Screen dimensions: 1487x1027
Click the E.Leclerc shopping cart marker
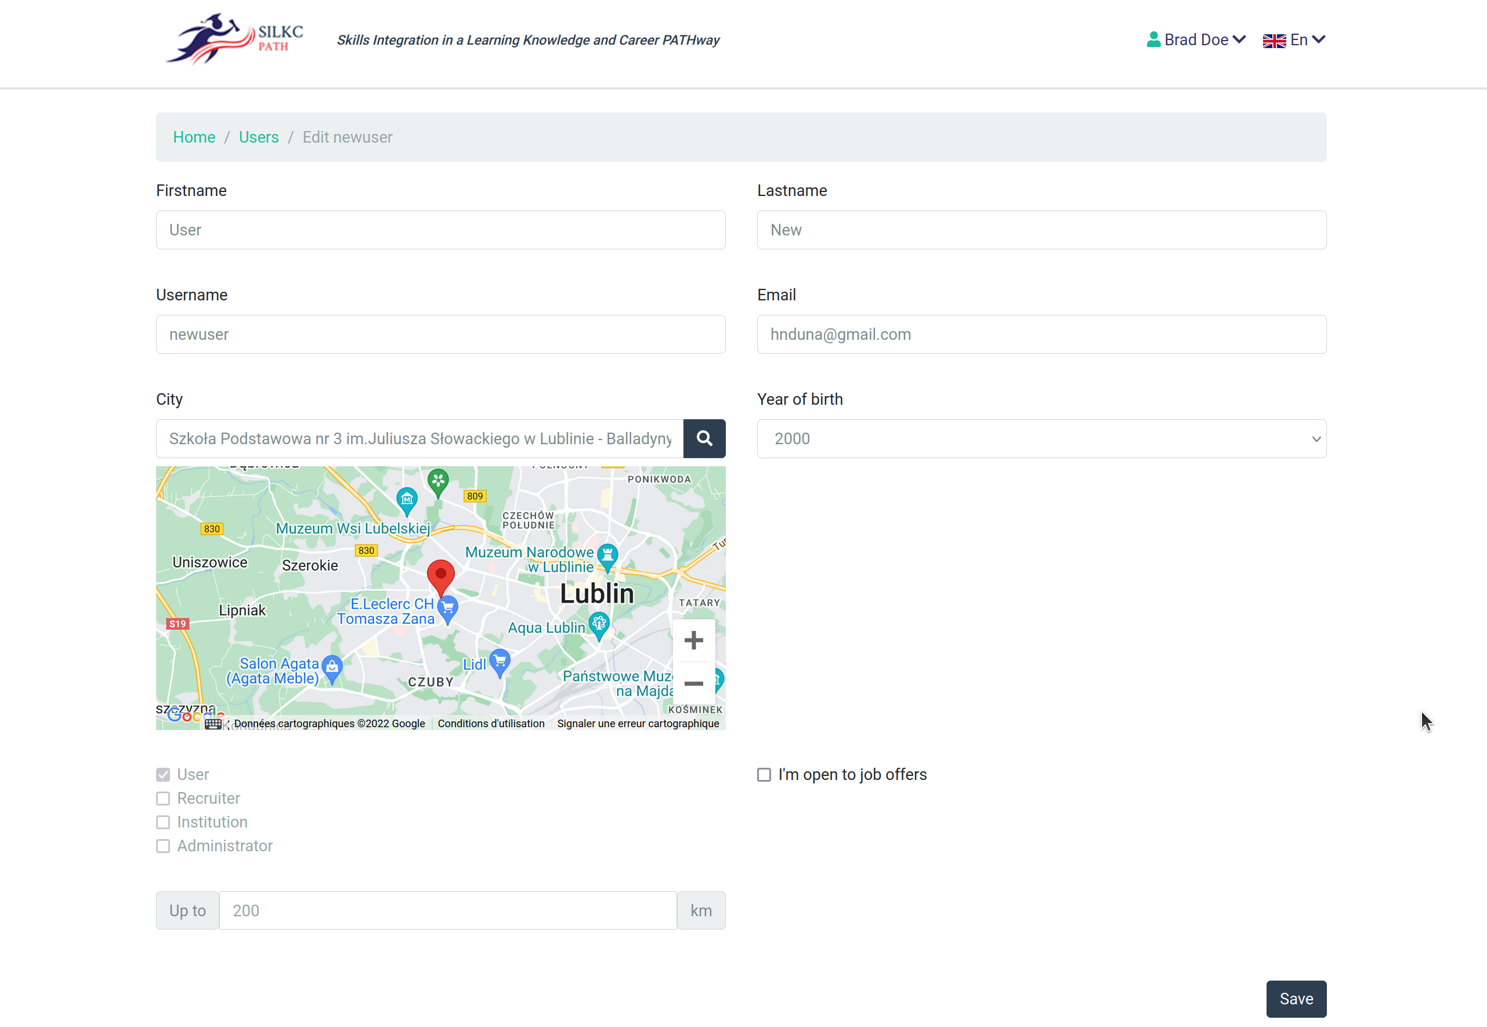click(448, 607)
